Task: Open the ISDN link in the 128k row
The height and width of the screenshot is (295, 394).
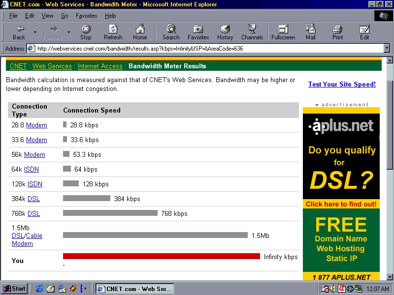Action: coord(34,184)
